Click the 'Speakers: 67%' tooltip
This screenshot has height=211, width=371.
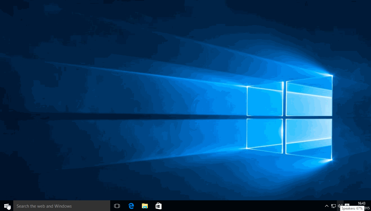point(352,208)
